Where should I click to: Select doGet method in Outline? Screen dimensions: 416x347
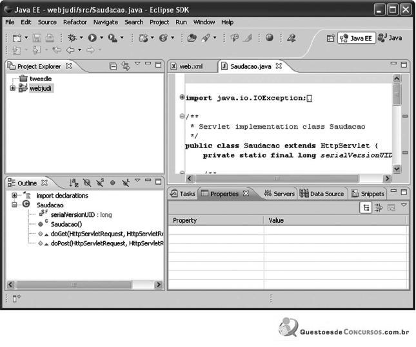106,234
